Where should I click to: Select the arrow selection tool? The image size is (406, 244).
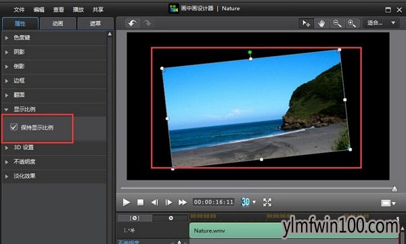click(x=307, y=23)
